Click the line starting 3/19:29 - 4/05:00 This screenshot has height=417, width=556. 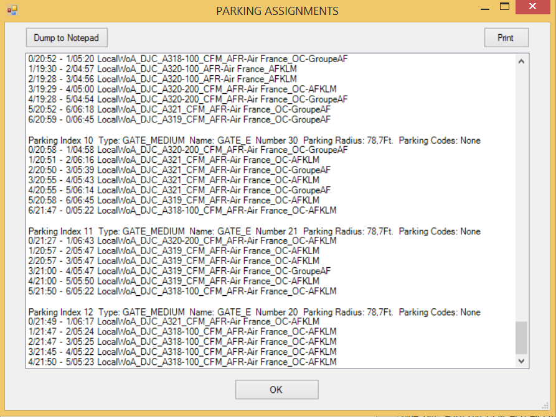coord(182,89)
